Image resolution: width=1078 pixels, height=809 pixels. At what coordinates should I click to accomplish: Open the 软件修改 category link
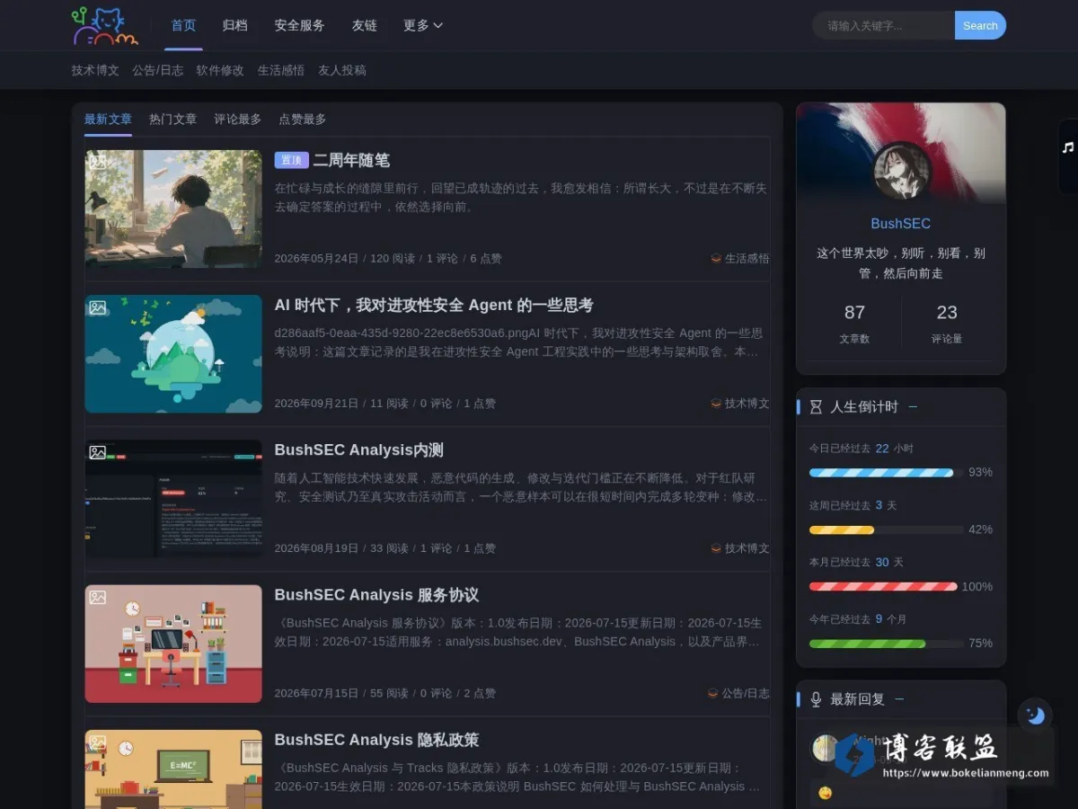coord(220,70)
